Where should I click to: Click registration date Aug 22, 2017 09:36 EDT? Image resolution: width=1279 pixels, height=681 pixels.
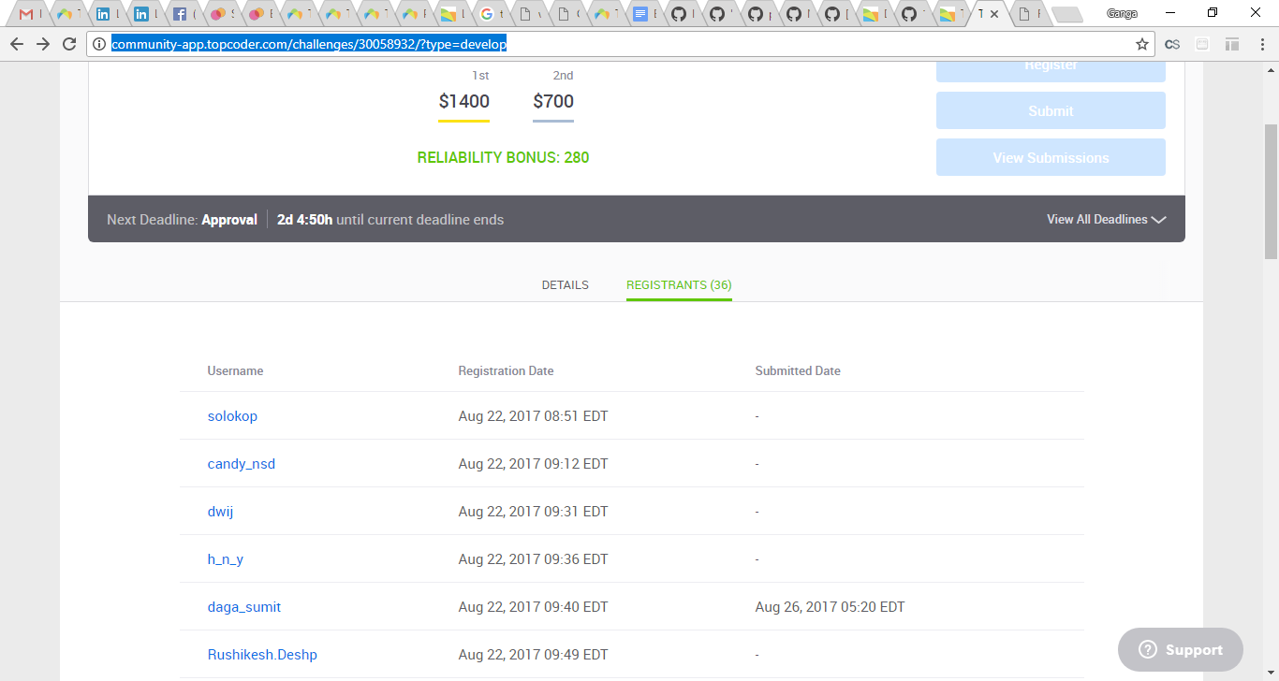[533, 559]
